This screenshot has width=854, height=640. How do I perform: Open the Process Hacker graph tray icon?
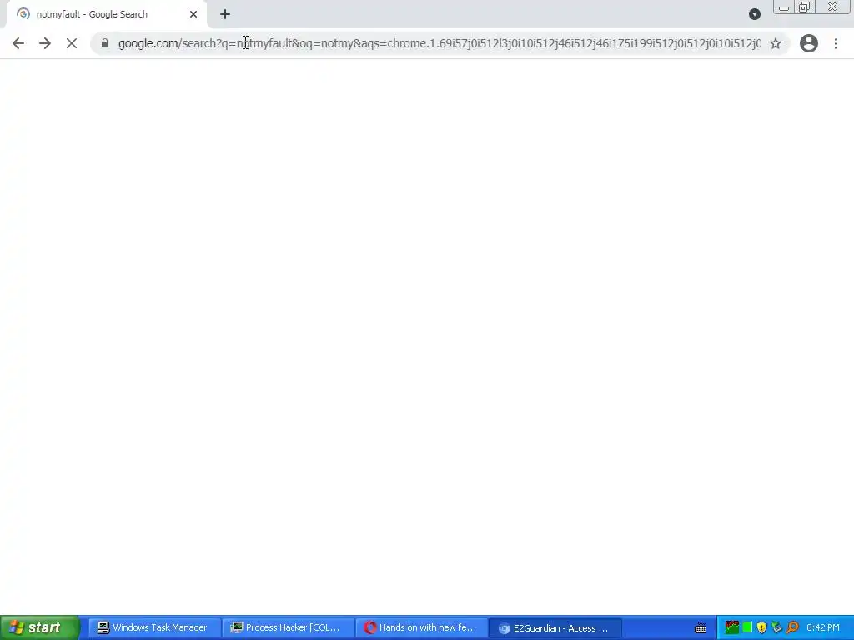[731, 627]
